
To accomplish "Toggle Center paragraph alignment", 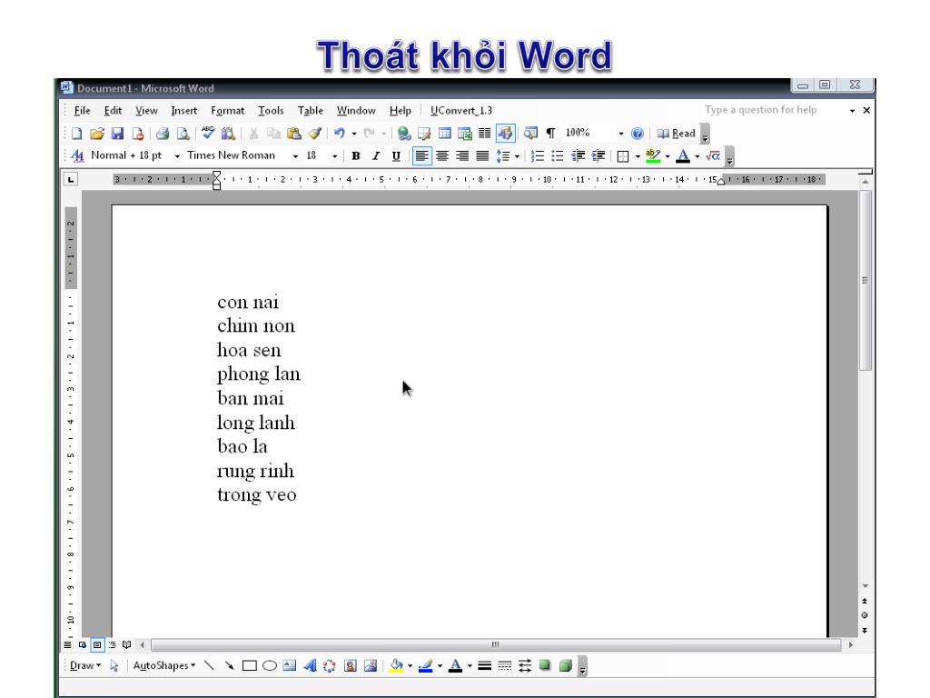I will tap(442, 156).
